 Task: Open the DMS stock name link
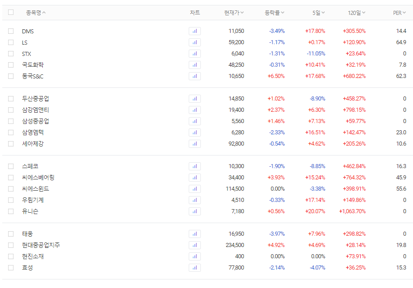pos(28,32)
